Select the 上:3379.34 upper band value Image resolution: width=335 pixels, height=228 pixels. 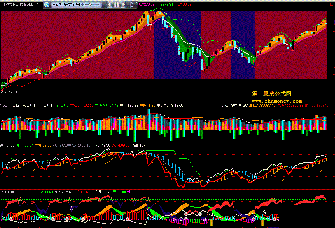pyautogui.click(x=165, y=5)
